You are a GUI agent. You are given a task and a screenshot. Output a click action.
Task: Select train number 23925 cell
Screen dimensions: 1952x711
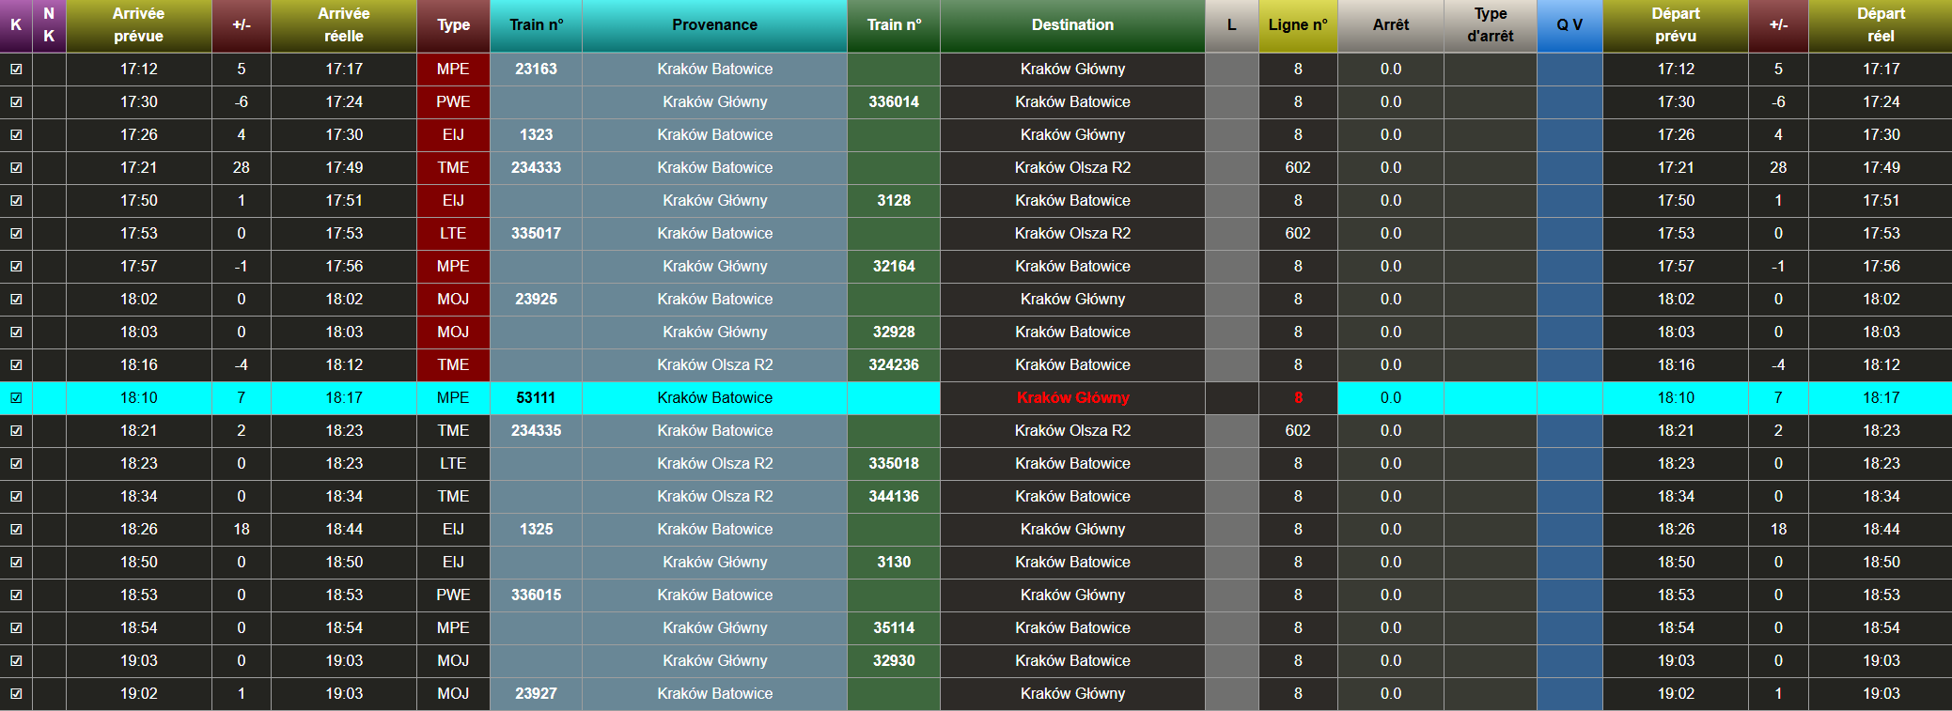click(536, 299)
